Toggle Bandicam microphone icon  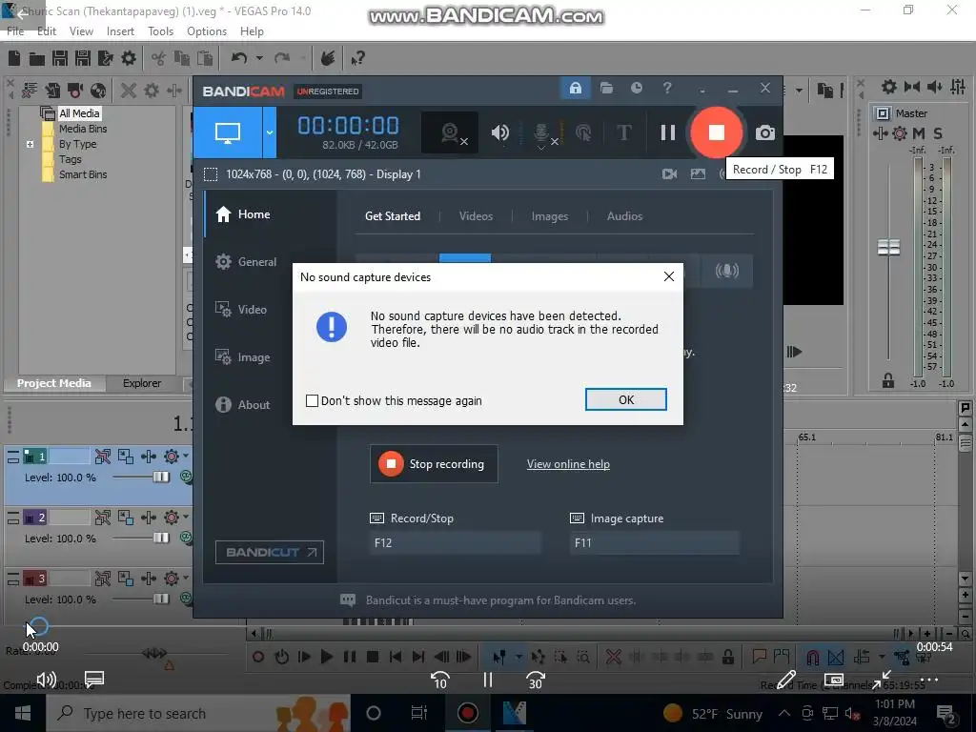[541, 133]
